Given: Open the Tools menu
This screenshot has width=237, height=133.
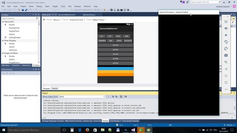Looking at the screenshot, I should (x=63, y=6).
